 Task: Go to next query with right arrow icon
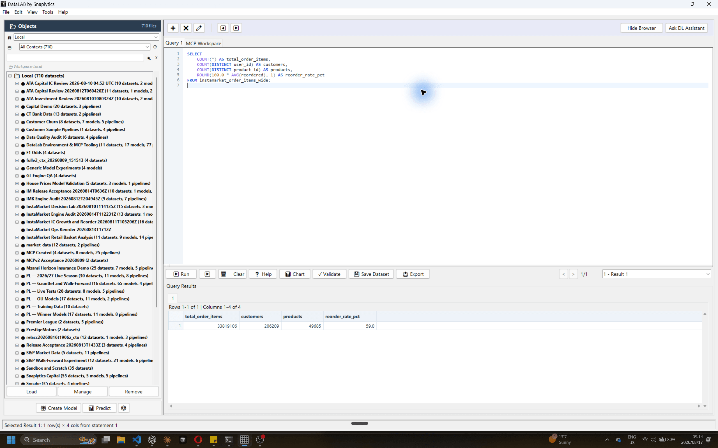click(x=236, y=28)
